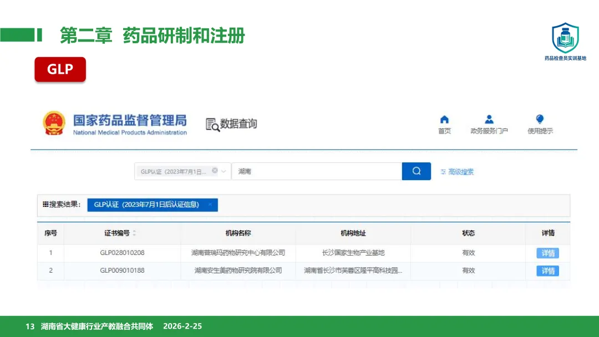Click the 政务服务门户 label
This screenshot has width=599, height=337.
click(489, 131)
